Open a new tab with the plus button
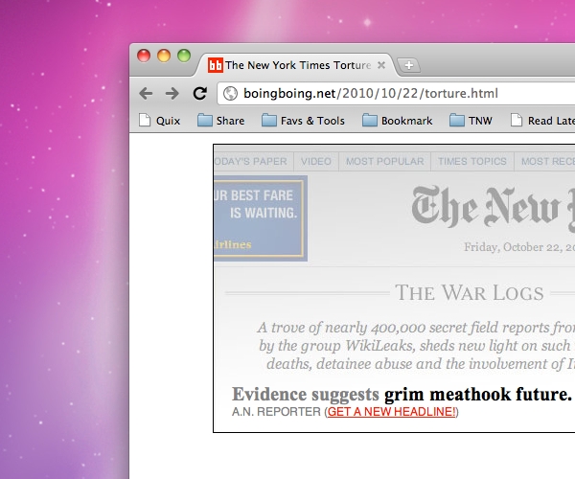Screen dimensions: 575x479 point(409,65)
